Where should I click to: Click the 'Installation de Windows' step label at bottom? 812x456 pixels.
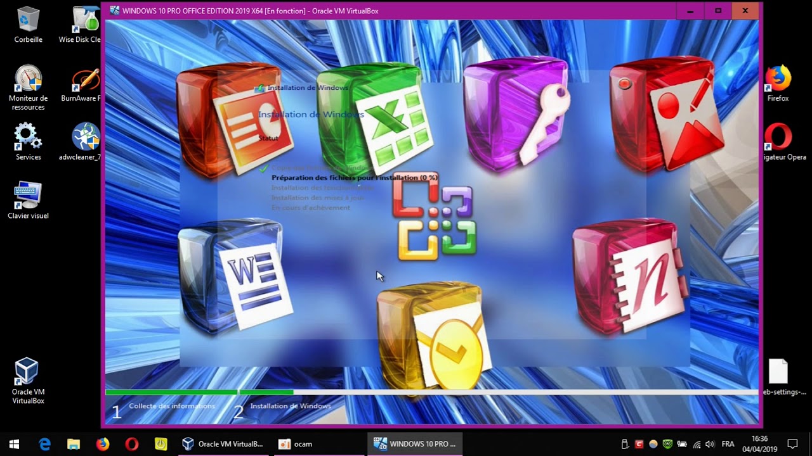coord(291,406)
